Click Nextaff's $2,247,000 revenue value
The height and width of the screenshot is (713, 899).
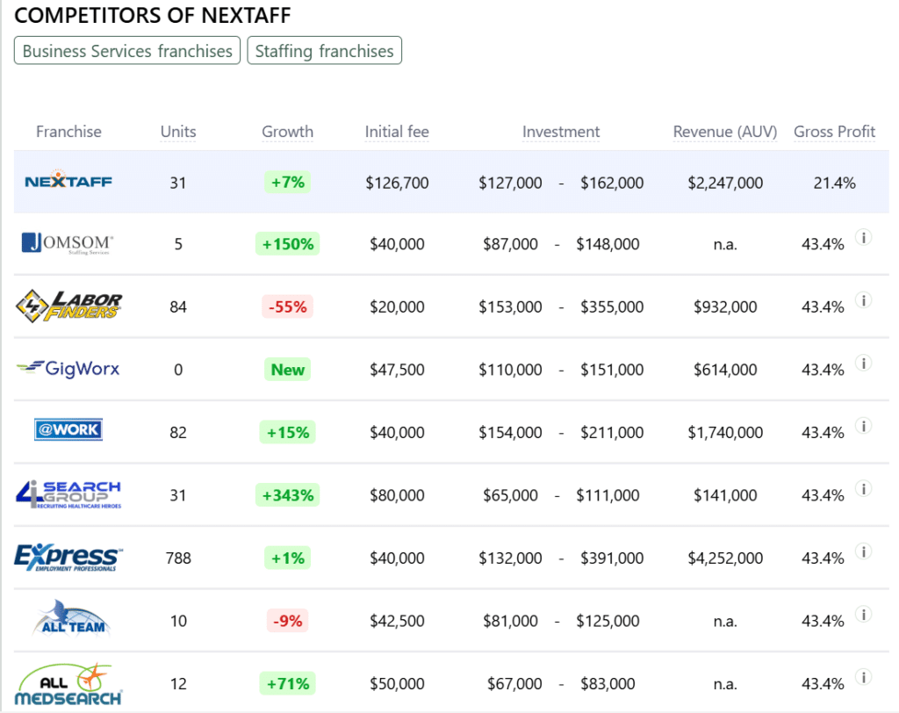point(724,183)
